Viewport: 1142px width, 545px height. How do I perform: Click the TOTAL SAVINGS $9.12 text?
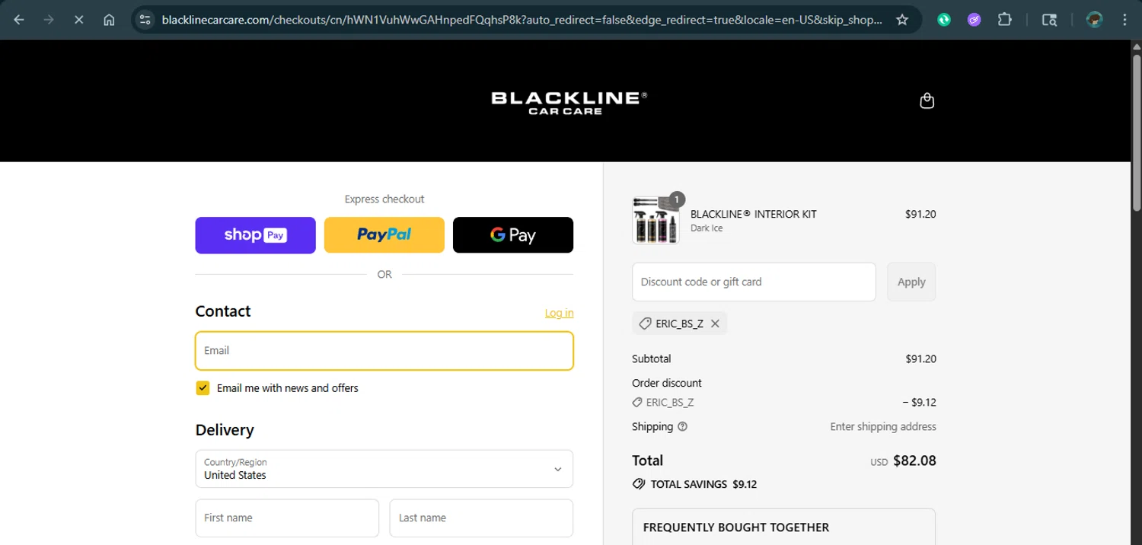(x=703, y=484)
